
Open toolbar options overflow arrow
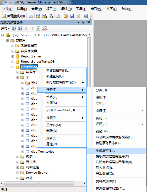tap(91, 18)
